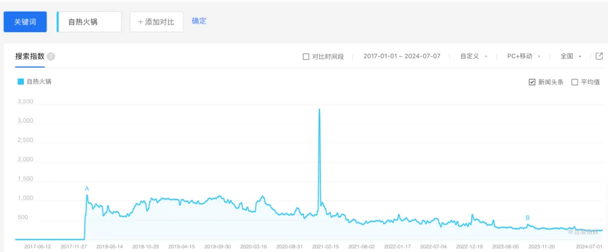This screenshot has width=608, height=252.
Task: Click news marker B on the chart
Action: 527,217
